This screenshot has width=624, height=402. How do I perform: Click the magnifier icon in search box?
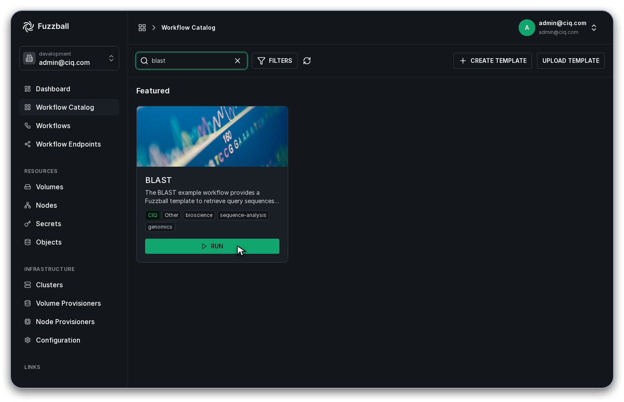[144, 61]
